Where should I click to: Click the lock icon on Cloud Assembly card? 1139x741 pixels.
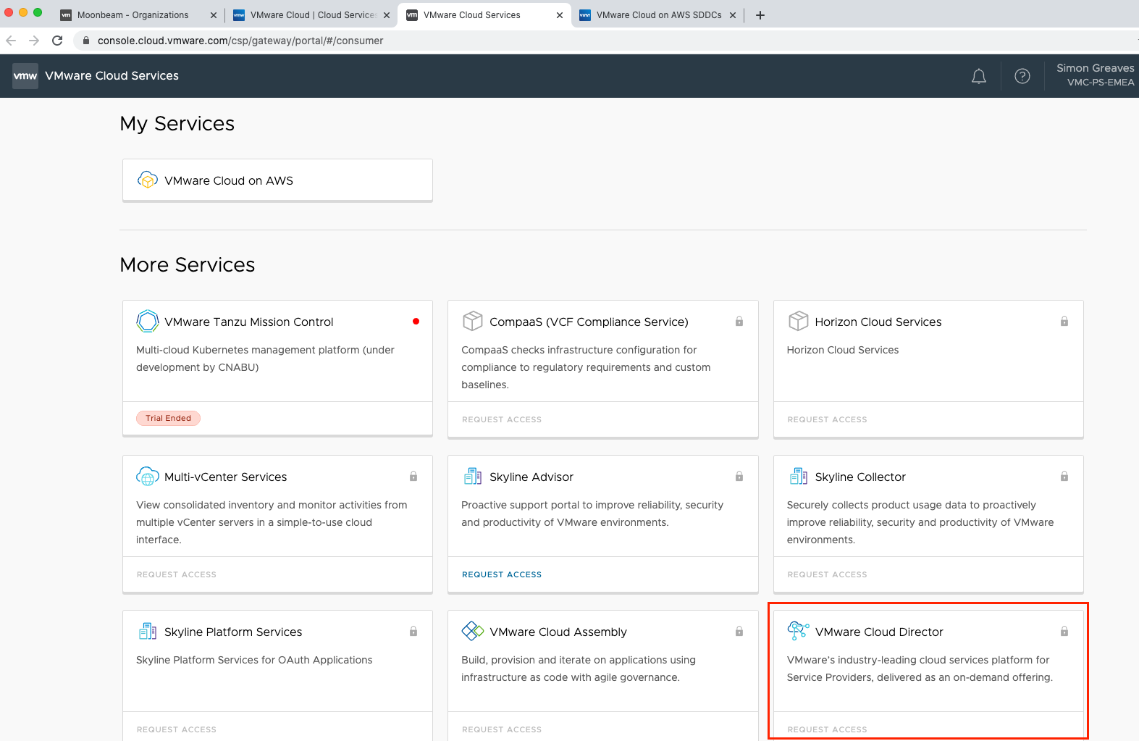click(x=739, y=632)
